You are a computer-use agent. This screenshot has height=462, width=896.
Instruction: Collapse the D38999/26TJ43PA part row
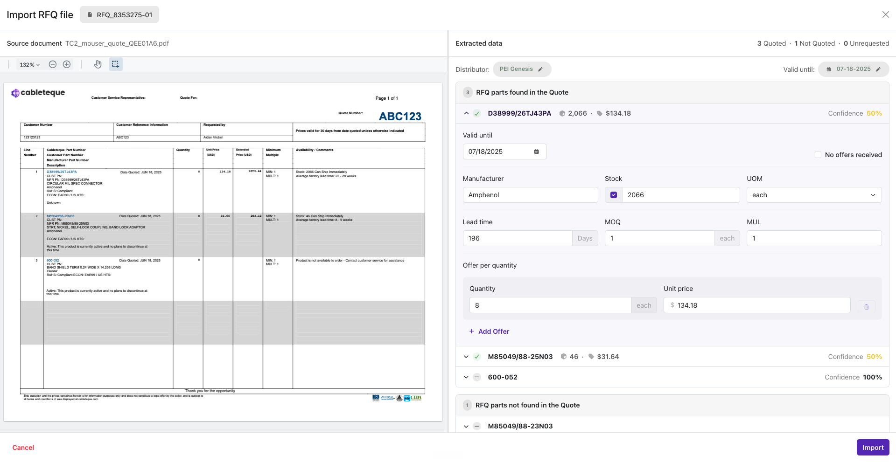pos(466,113)
